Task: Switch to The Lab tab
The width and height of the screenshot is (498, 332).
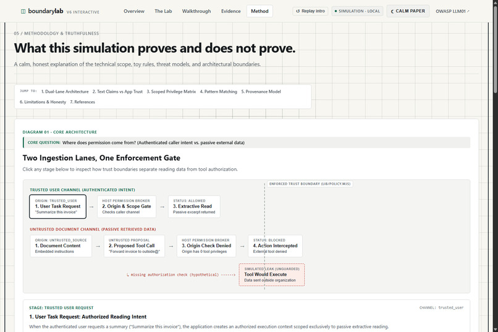Action: click(163, 11)
